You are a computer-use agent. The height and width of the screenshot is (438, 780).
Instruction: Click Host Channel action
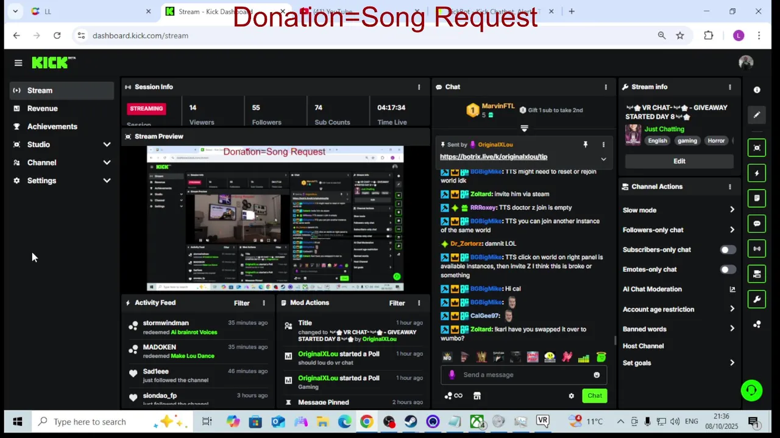pyautogui.click(x=643, y=346)
